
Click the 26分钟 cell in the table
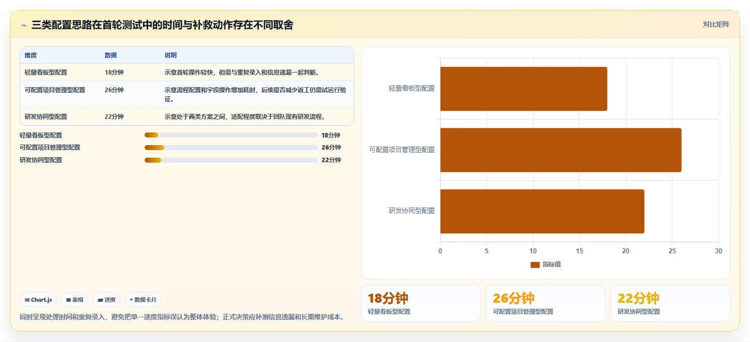(x=114, y=90)
